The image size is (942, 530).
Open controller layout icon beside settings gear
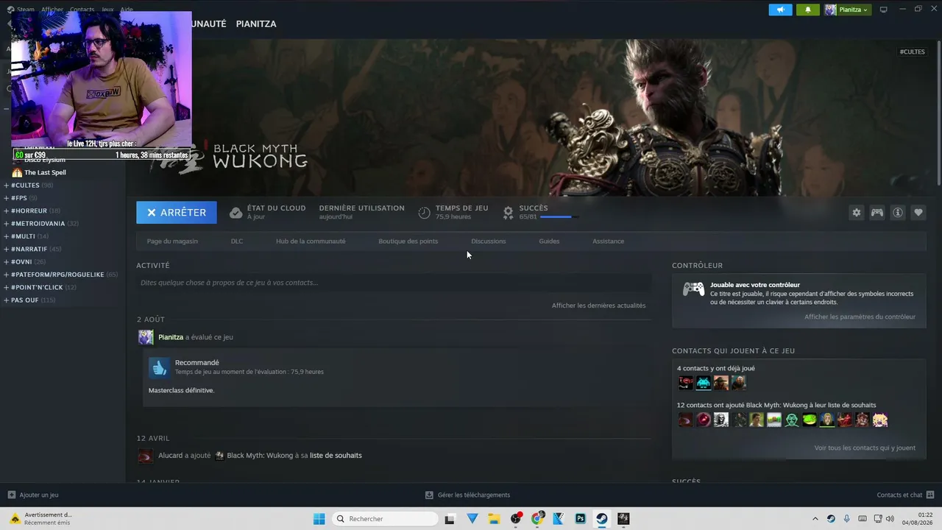pos(877,213)
